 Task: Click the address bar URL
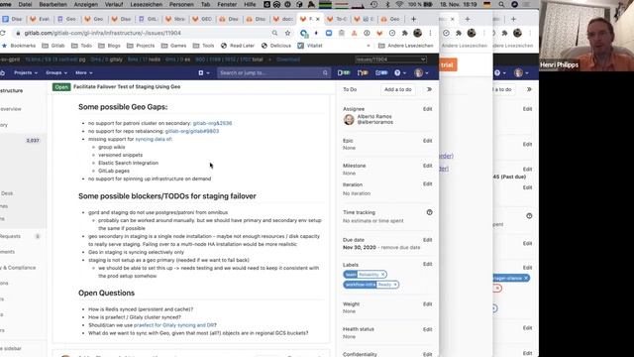(x=103, y=33)
